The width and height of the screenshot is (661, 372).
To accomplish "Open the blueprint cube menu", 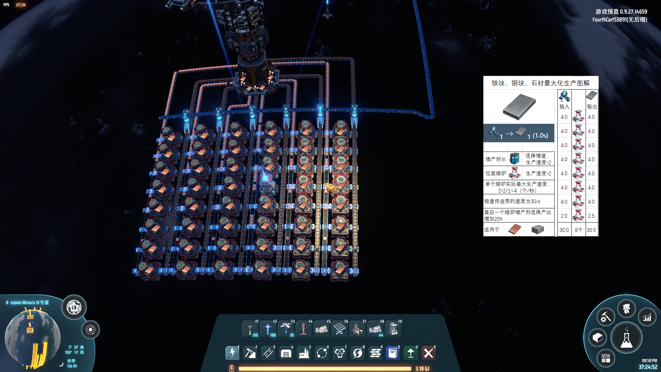I will pyautogui.click(x=597, y=338).
